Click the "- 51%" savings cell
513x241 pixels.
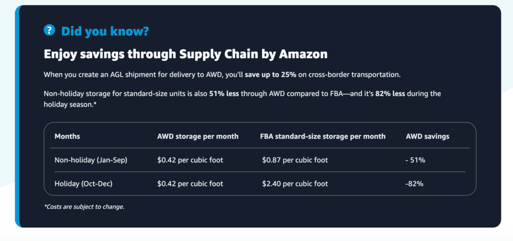pos(415,160)
